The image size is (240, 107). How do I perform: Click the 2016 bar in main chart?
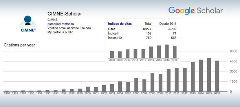click(217, 76)
